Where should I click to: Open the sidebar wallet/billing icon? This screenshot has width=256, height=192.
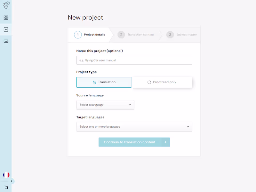point(6,41)
